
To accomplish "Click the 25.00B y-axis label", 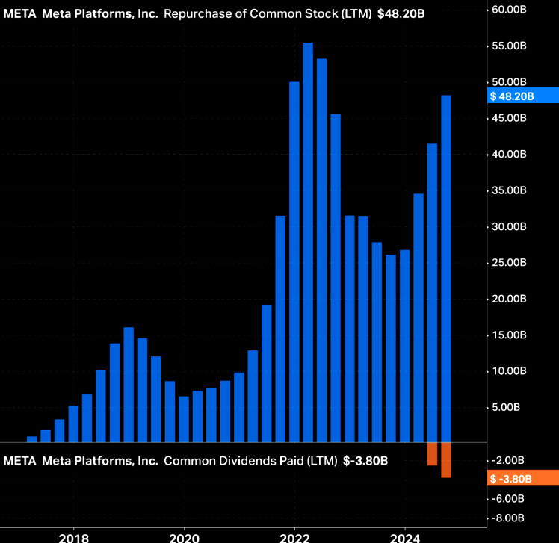I will click(509, 263).
